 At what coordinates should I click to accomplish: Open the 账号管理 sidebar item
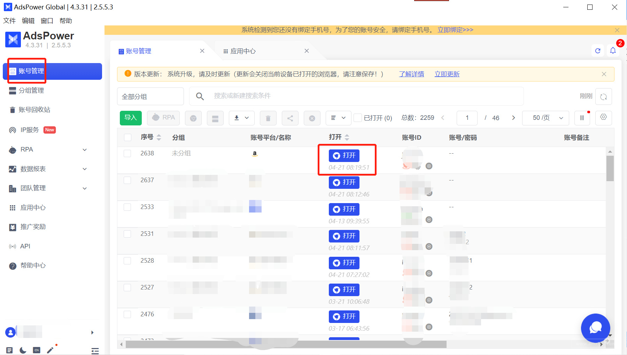[x=52, y=71]
